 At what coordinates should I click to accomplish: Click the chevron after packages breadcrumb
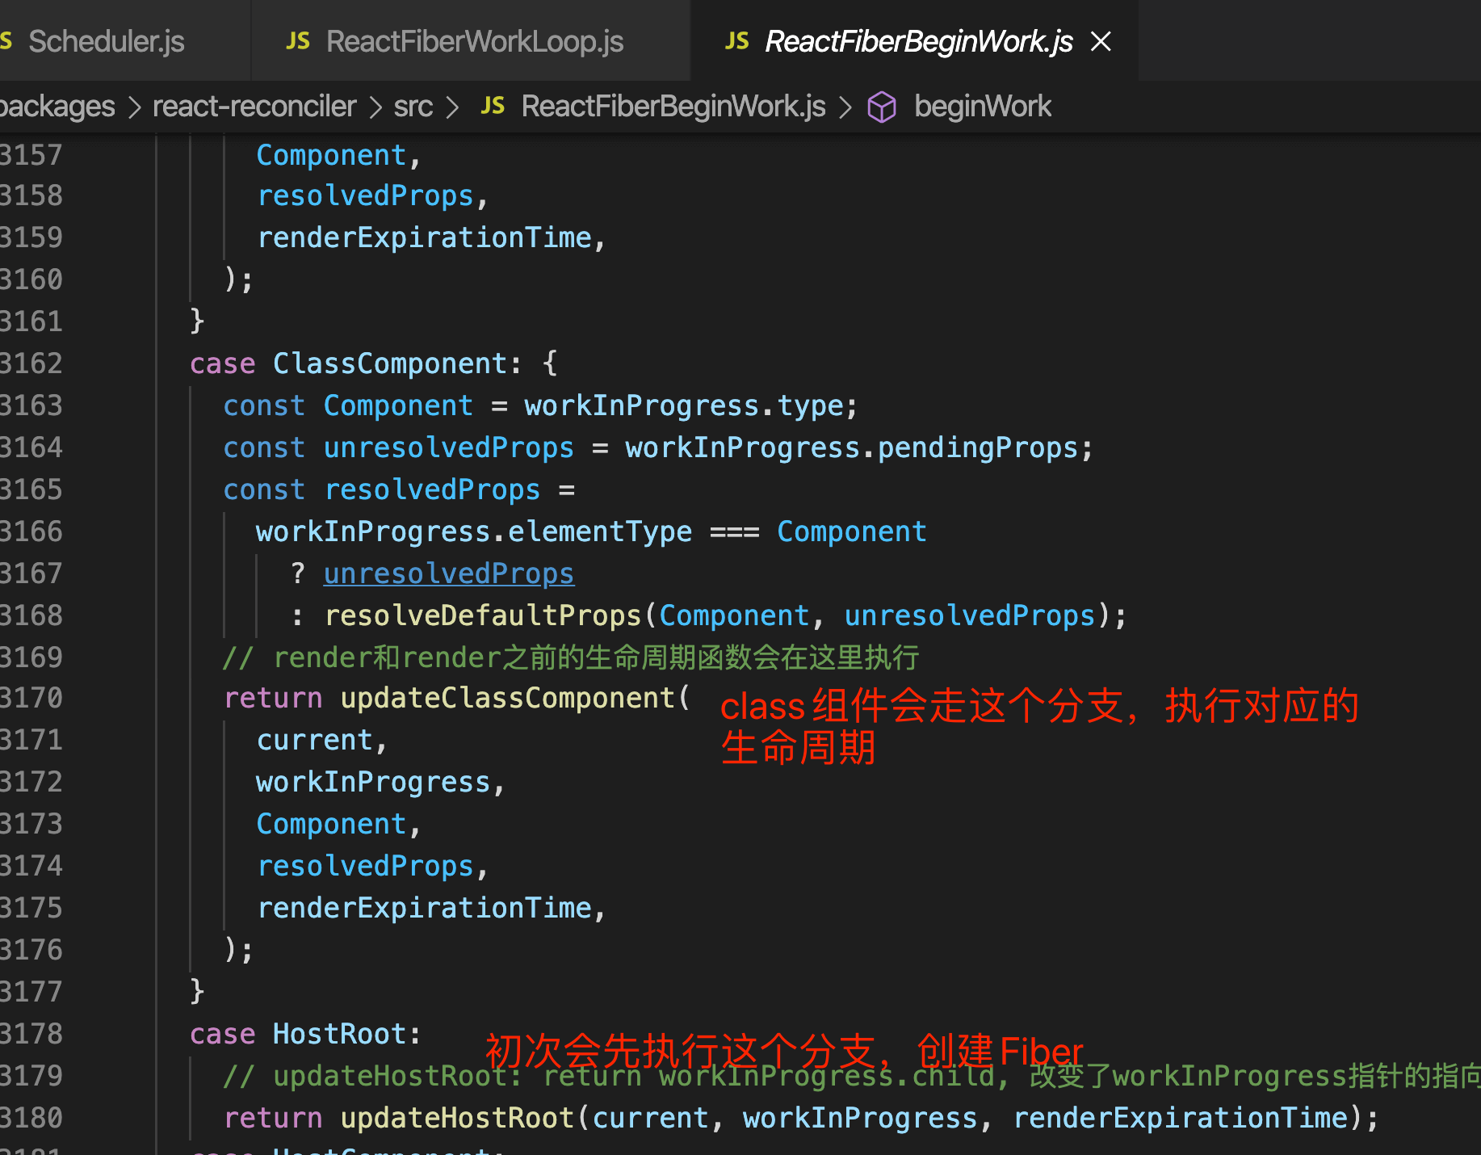[x=134, y=107]
